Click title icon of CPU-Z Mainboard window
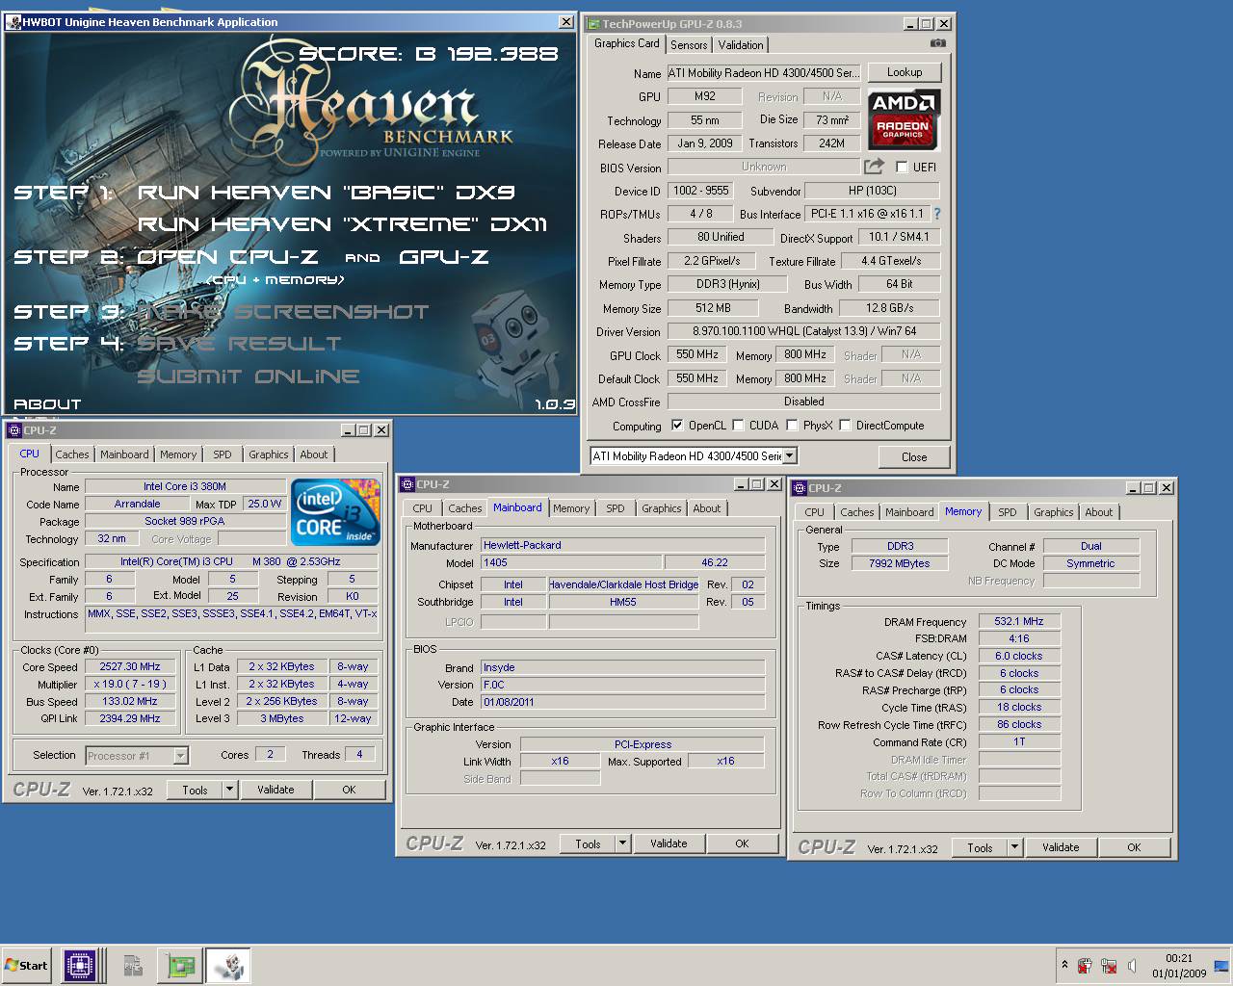 click(407, 484)
